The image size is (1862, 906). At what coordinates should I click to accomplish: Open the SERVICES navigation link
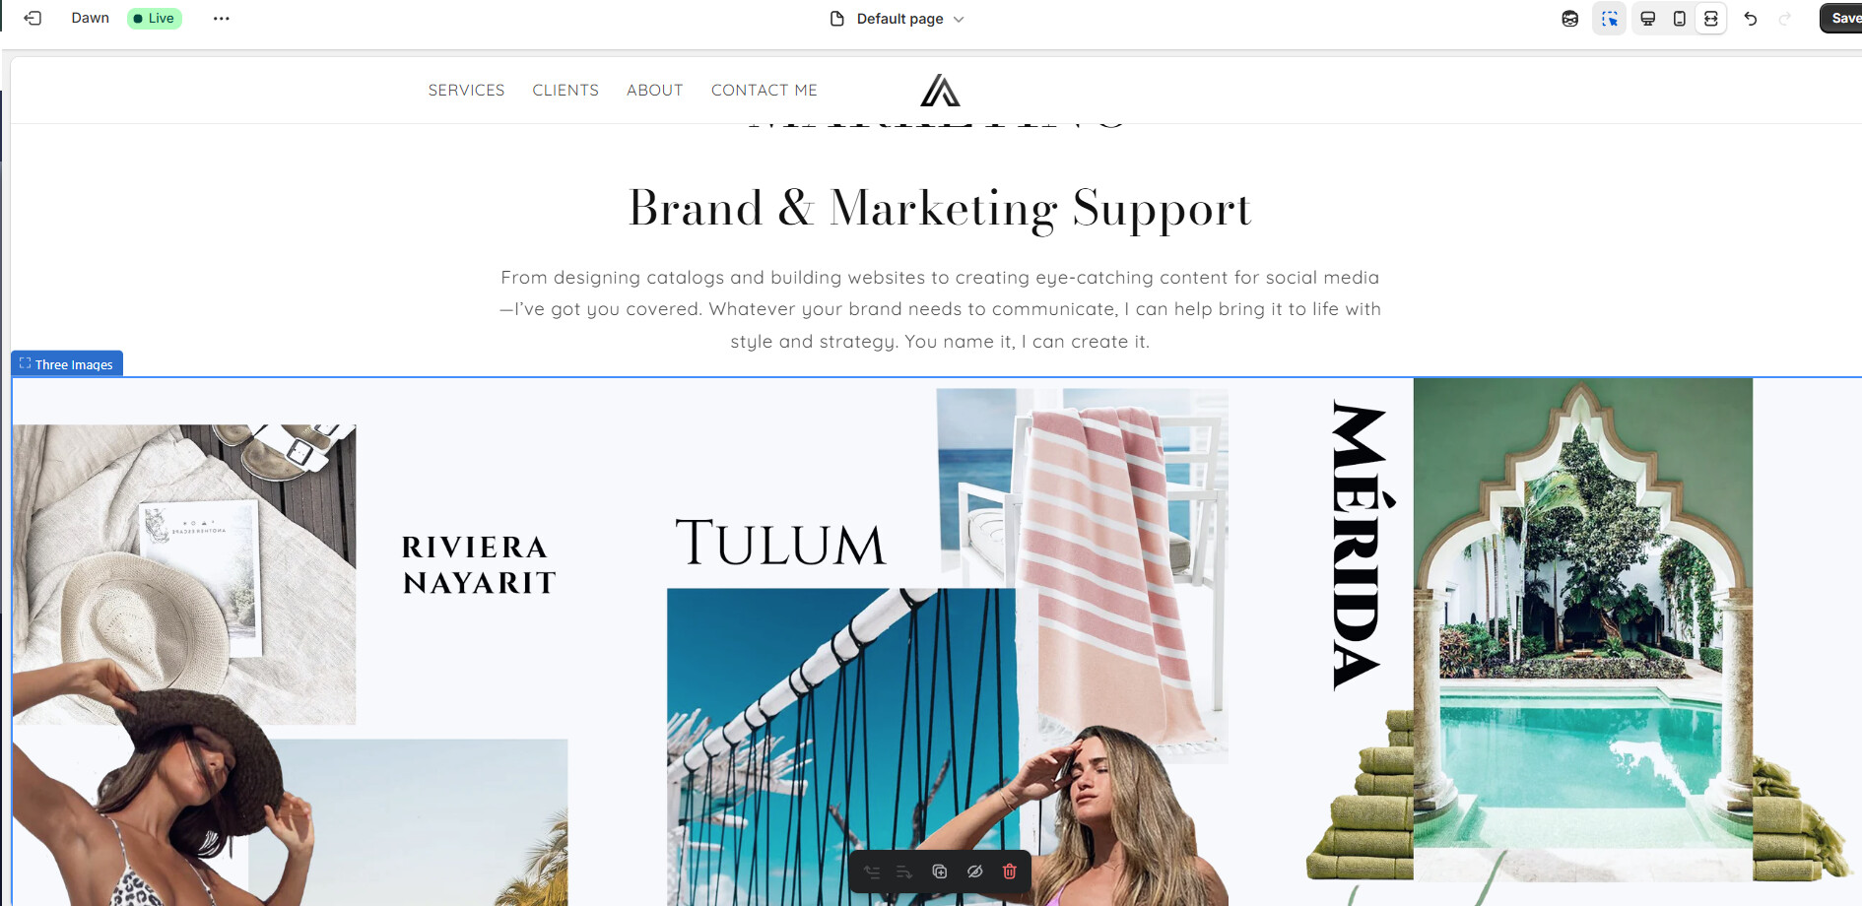click(x=466, y=90)
